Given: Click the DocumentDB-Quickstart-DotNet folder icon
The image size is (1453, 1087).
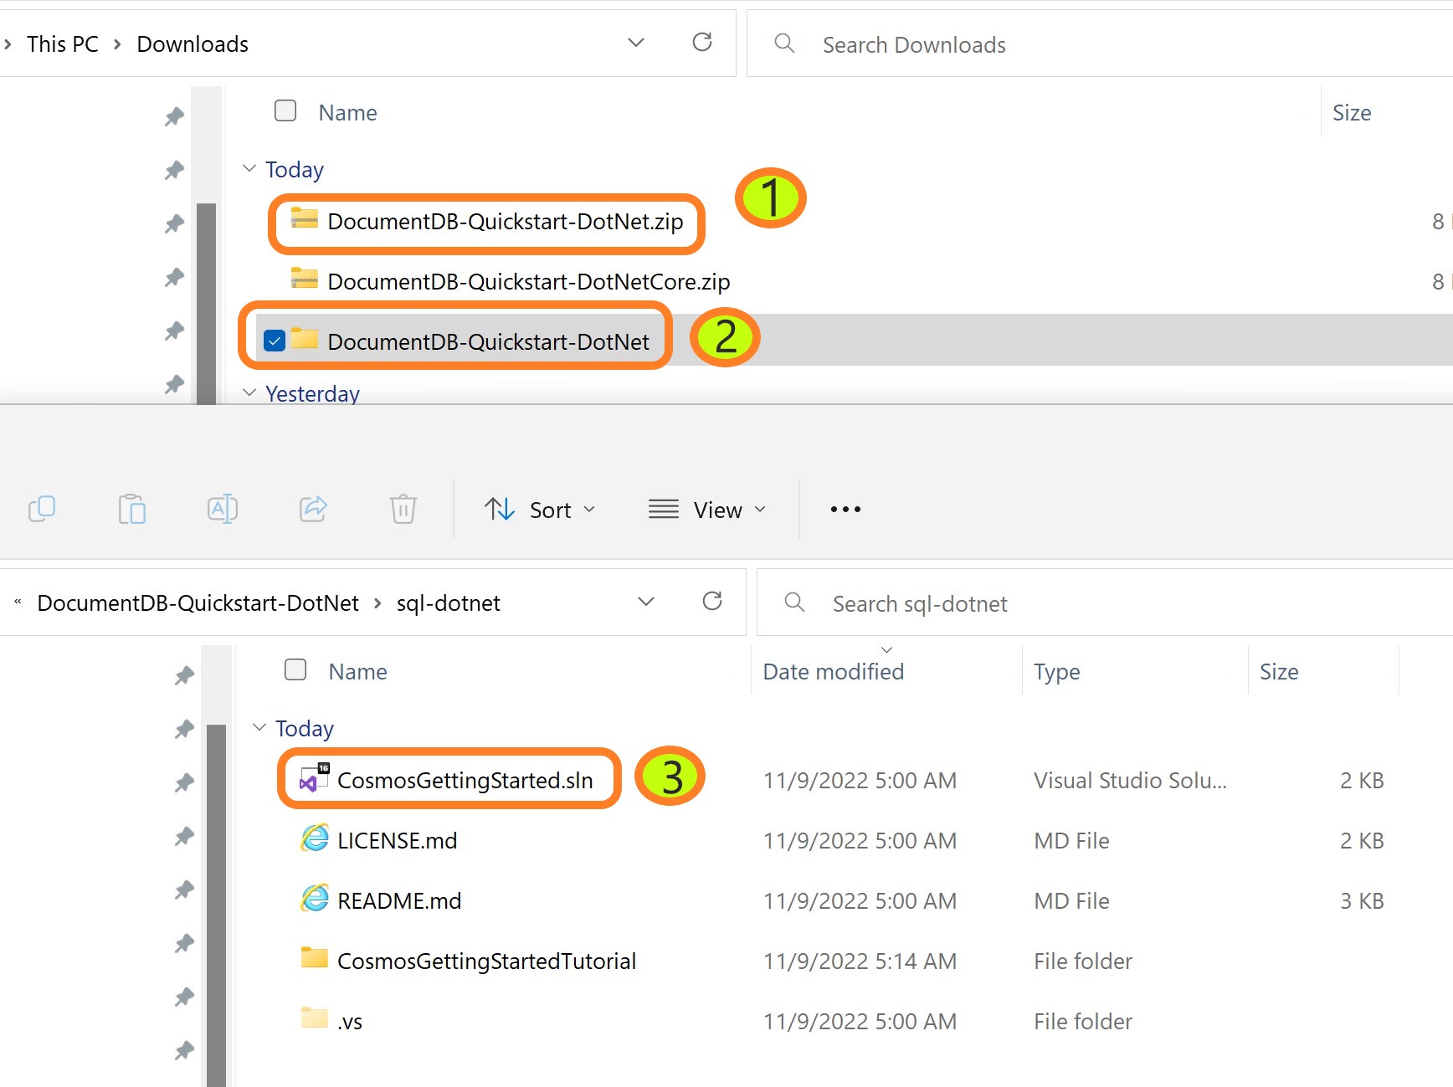Looking at the screenshot, I should click(304, 339).
